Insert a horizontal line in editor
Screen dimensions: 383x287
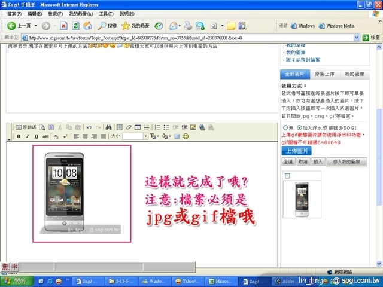(x=146, y=127)
